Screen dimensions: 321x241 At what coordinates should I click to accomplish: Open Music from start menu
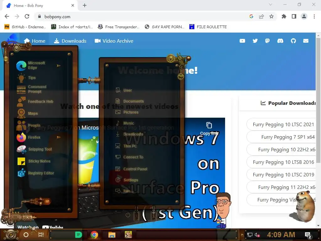coord(125,123)
